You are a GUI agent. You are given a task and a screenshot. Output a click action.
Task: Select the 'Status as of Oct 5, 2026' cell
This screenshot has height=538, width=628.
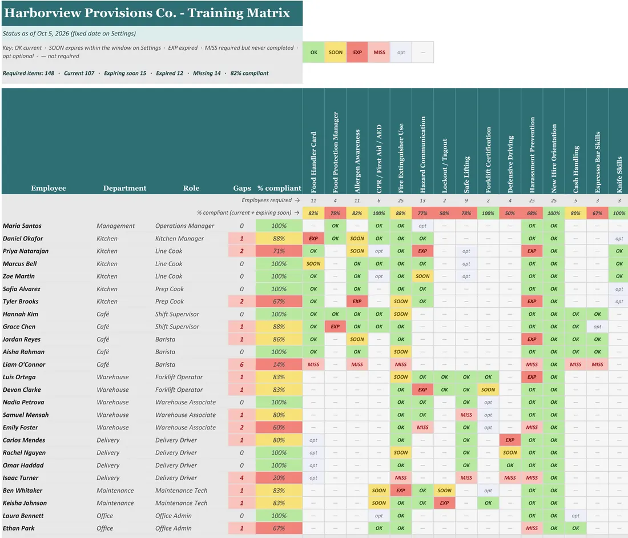point(152,34)
